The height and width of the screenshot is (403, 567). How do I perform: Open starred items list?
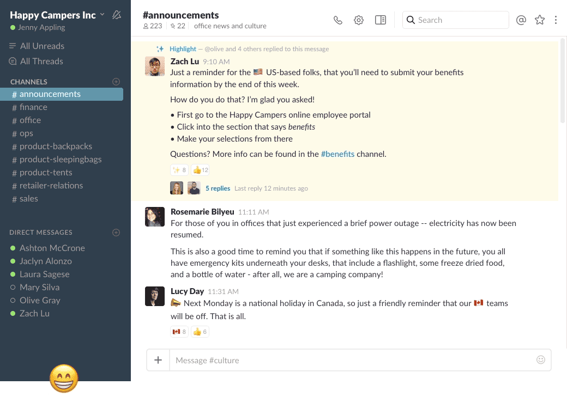coord(539,20)
